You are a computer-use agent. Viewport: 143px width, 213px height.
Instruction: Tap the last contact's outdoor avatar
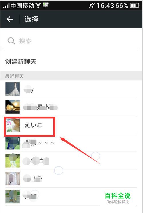click(x=13, y=196)
